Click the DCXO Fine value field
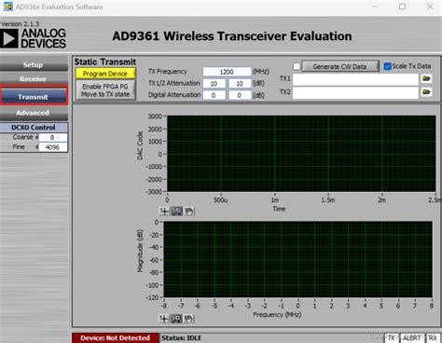The width and height of the screenshot is (442, 343). pos(52,147)
